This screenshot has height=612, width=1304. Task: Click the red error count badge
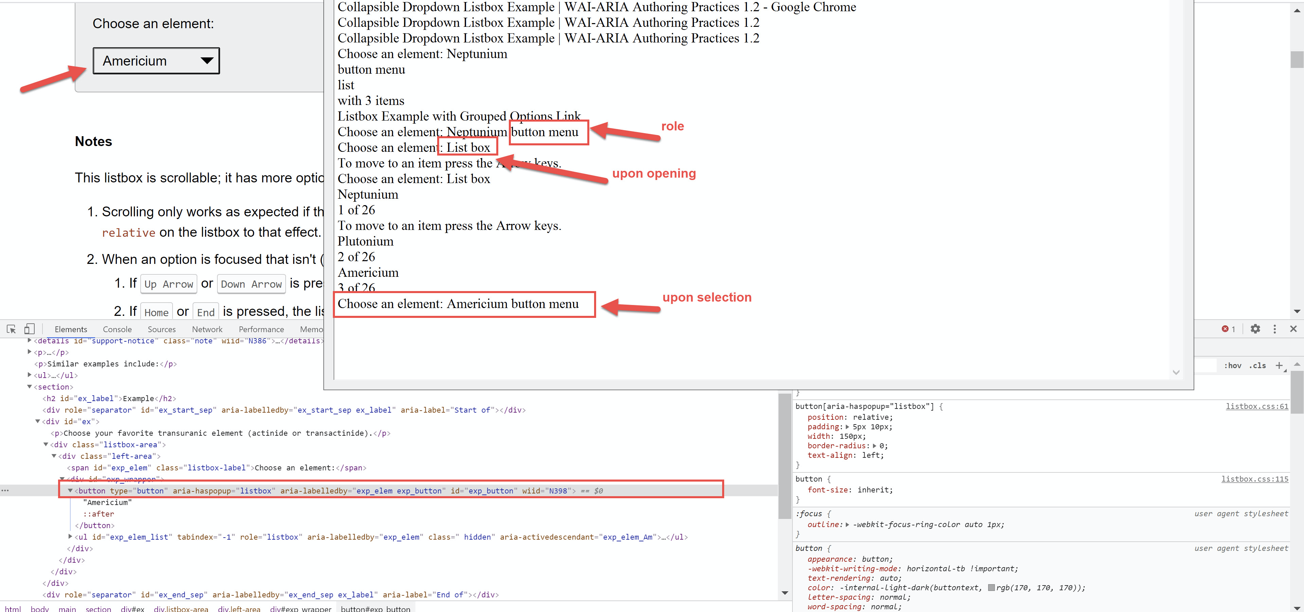coord(1228,329)
